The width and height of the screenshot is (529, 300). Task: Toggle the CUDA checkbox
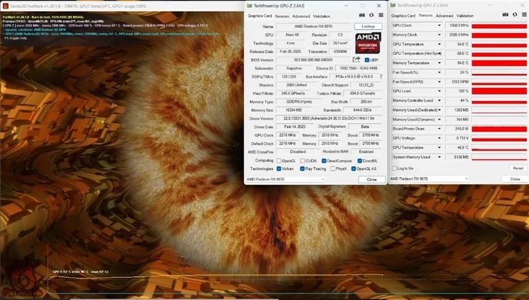pyautogui.click(x=303, y=161)
